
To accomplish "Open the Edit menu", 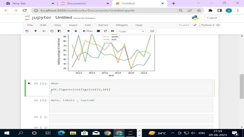I will pos(43,25).
